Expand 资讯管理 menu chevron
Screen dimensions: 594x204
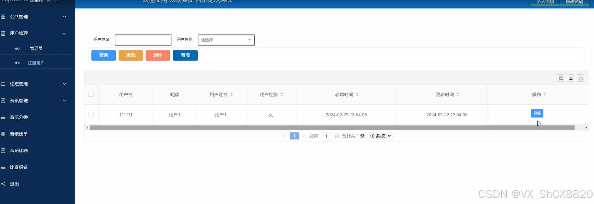click(65, 100)
